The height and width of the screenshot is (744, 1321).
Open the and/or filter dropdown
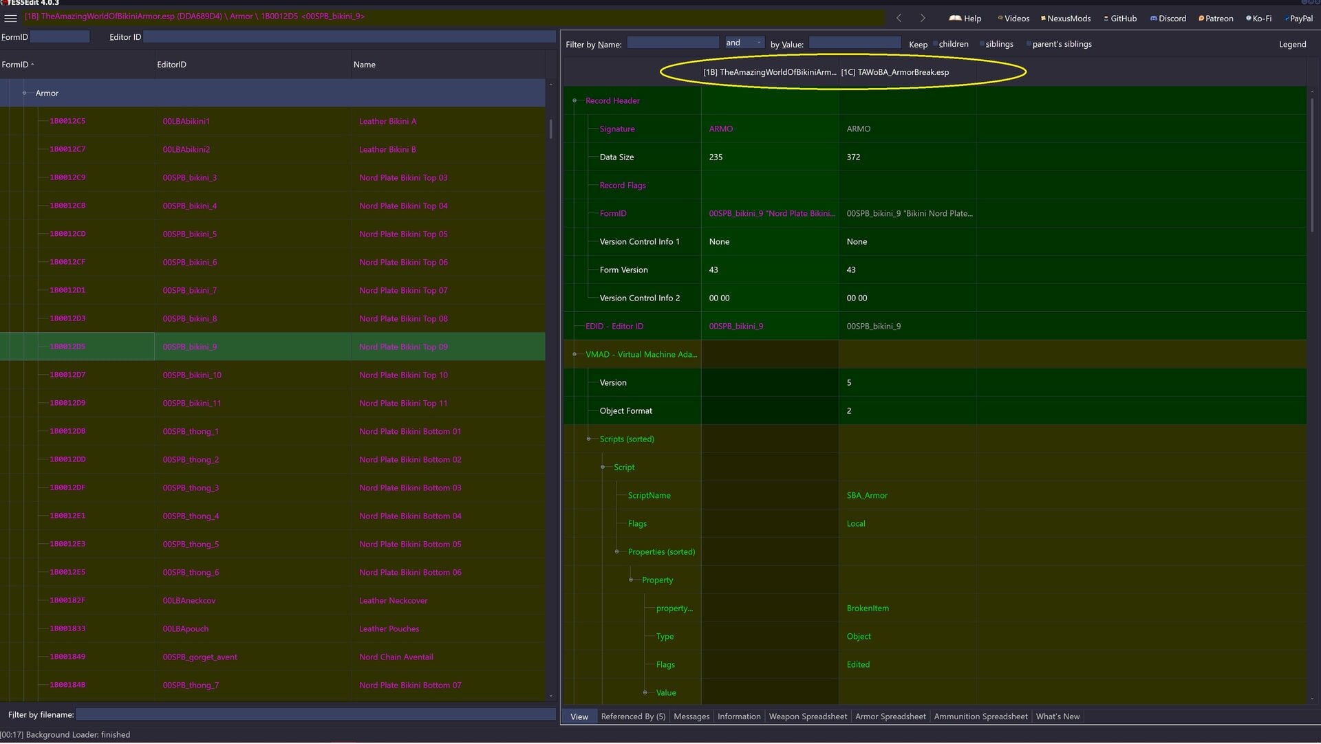(x=744, y=43)
